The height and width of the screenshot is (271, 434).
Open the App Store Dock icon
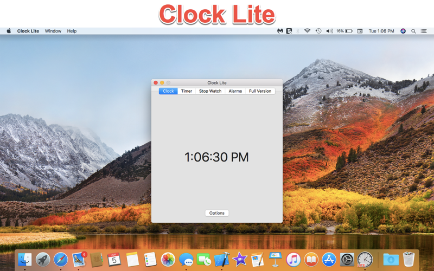(329, 260)
